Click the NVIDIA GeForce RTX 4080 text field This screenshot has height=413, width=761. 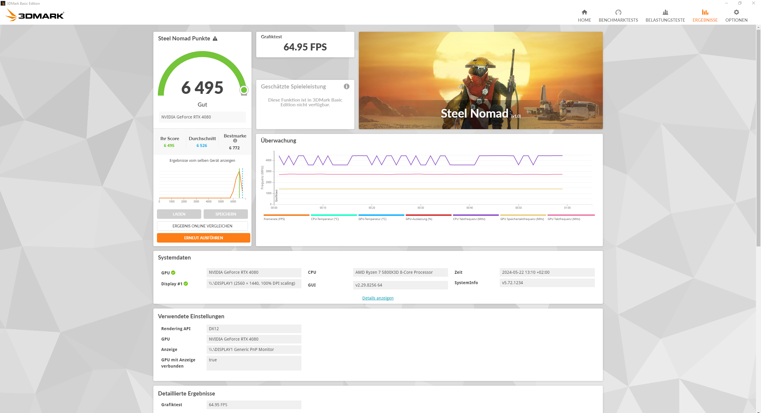202,117
